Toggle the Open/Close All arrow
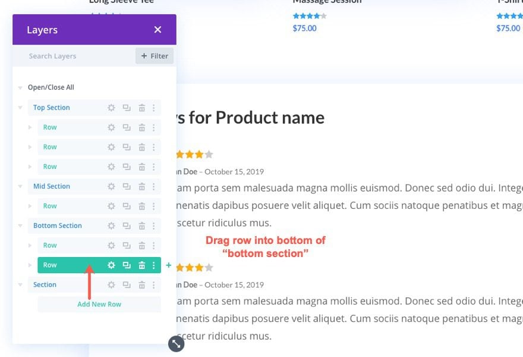523x357 pixels. (21, 87)
